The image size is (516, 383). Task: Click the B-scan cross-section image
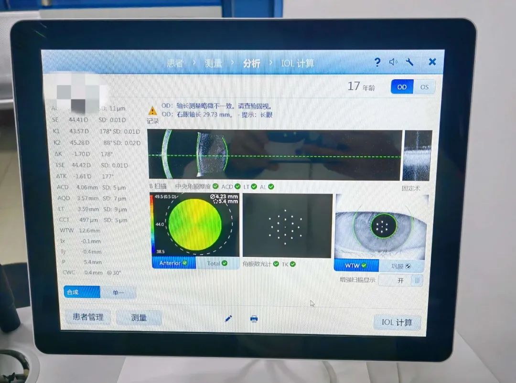(275, 155)
